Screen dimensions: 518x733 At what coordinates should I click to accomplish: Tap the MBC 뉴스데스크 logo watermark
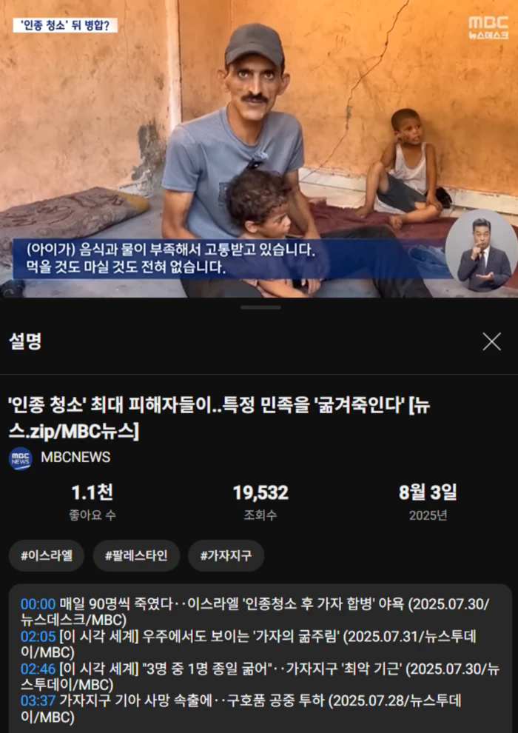(x=488, y=27)
